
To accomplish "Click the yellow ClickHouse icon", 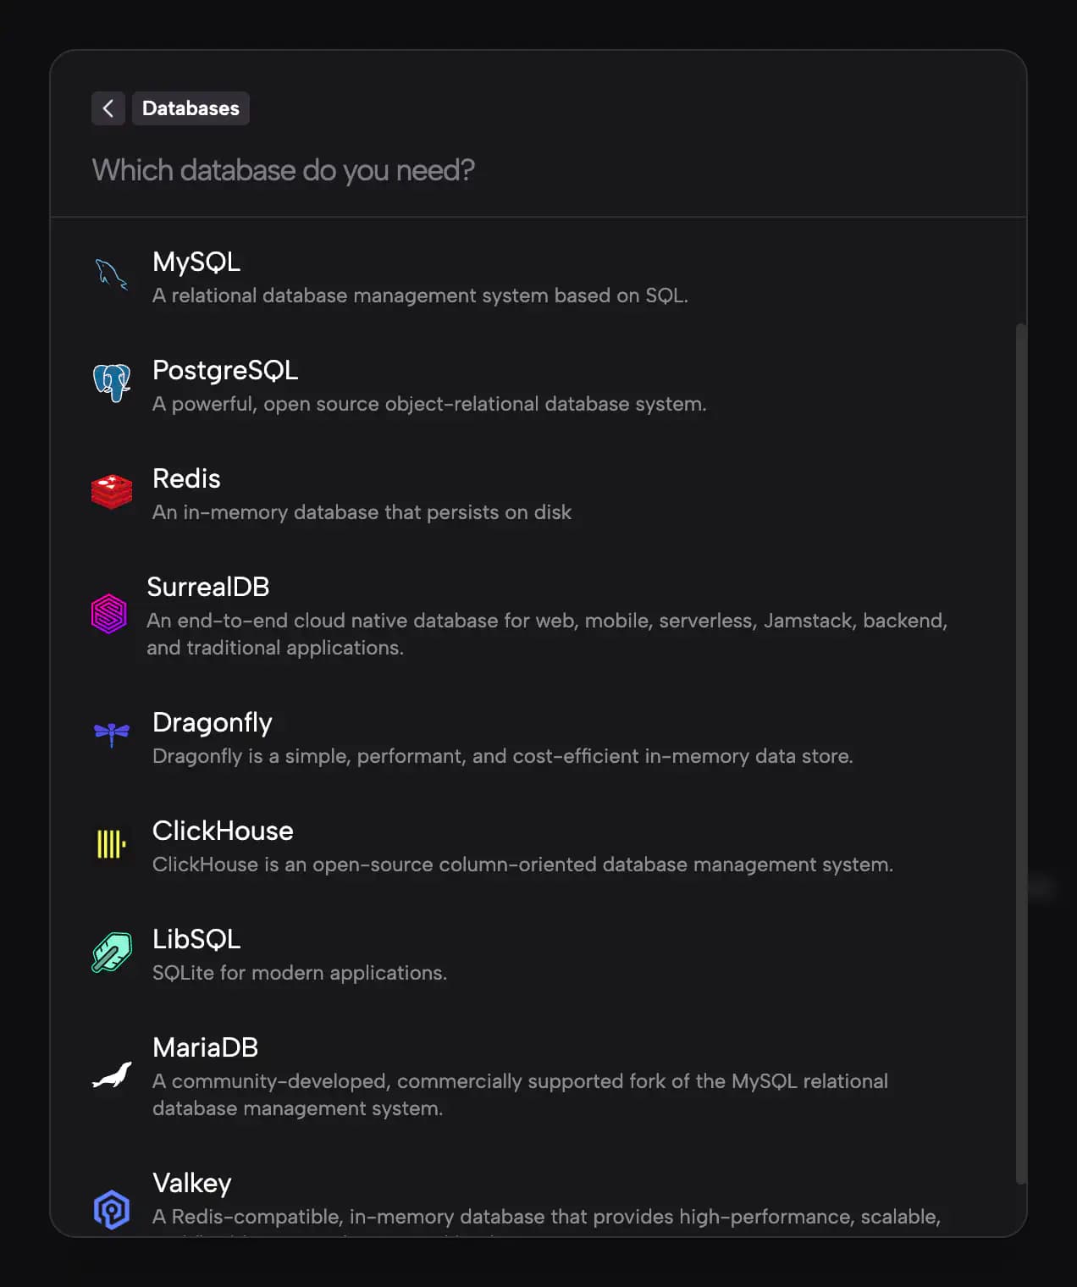I will pos(111,844).
